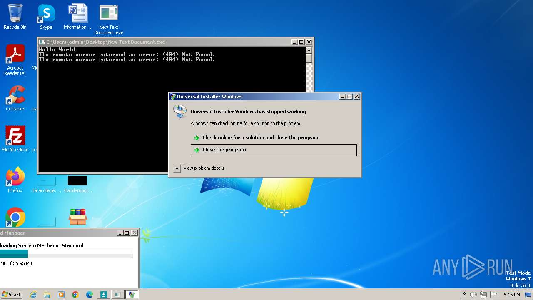Screen dimensions: 533x300
Task: Select the information Word document icon
Action: point(77,17)
